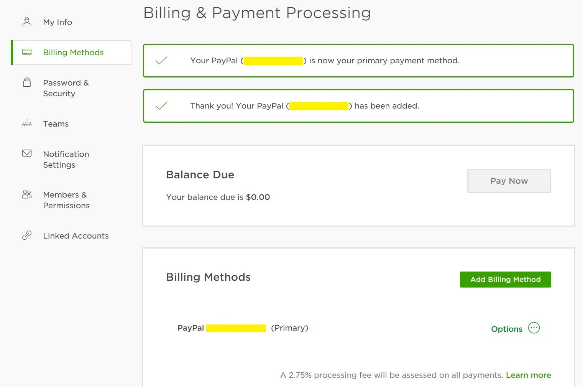
Task: Click Learn more about processing fee
Action: [528, 375]
